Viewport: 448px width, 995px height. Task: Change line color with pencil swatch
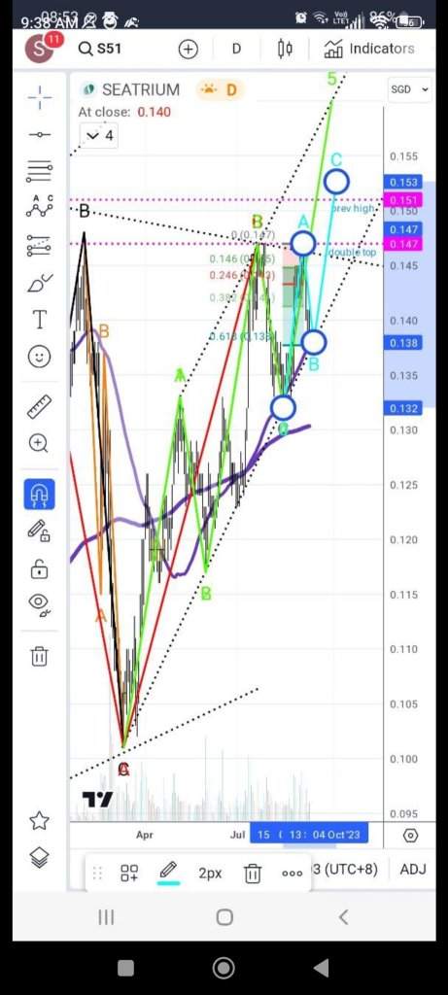click(168, 873)
